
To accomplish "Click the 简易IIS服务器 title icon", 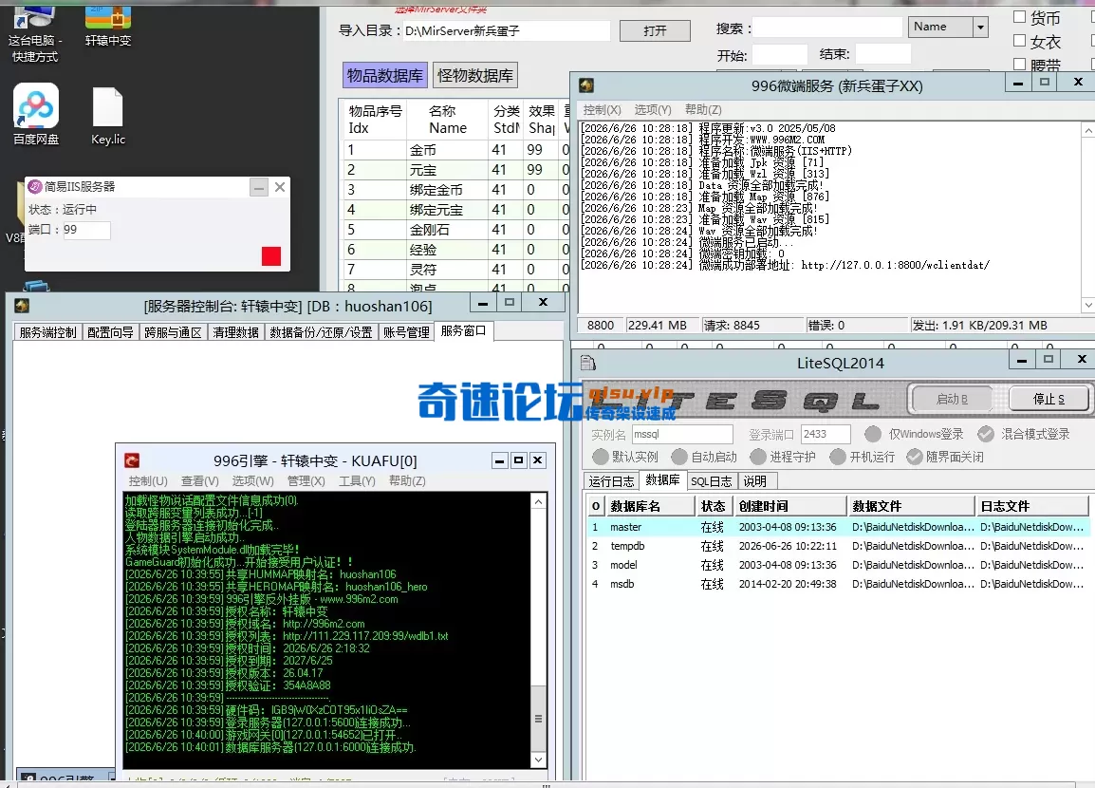I will click(x=35, y=186).
